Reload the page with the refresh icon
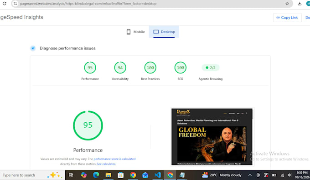 point(5,4)
